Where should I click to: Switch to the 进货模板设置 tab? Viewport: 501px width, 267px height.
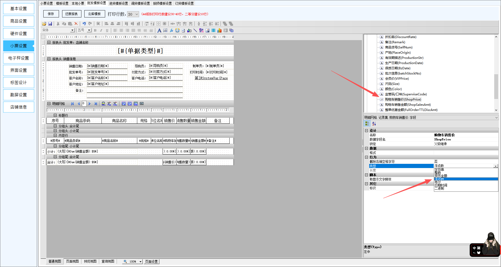tap(118, 3)
